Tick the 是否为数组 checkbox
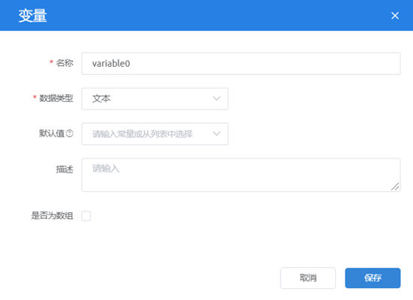The width and height of the screenshot is (413, 300). point(86,216)
